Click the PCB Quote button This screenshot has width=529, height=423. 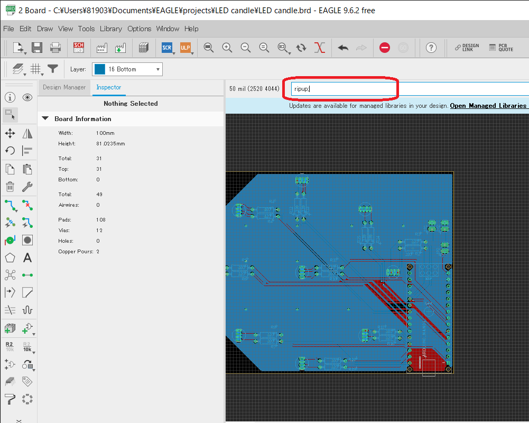(x=502, y=48)
